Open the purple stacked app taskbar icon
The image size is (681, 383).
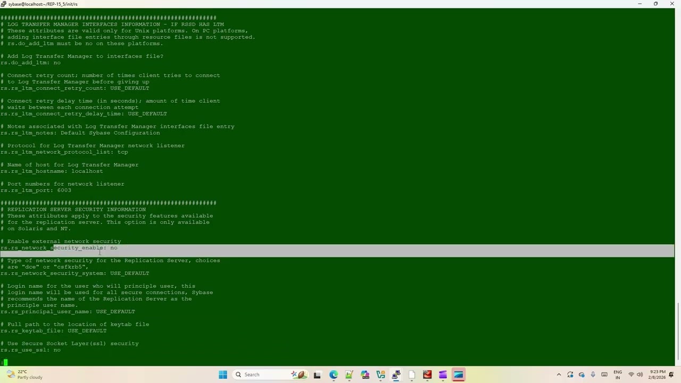tap(443, 374)
